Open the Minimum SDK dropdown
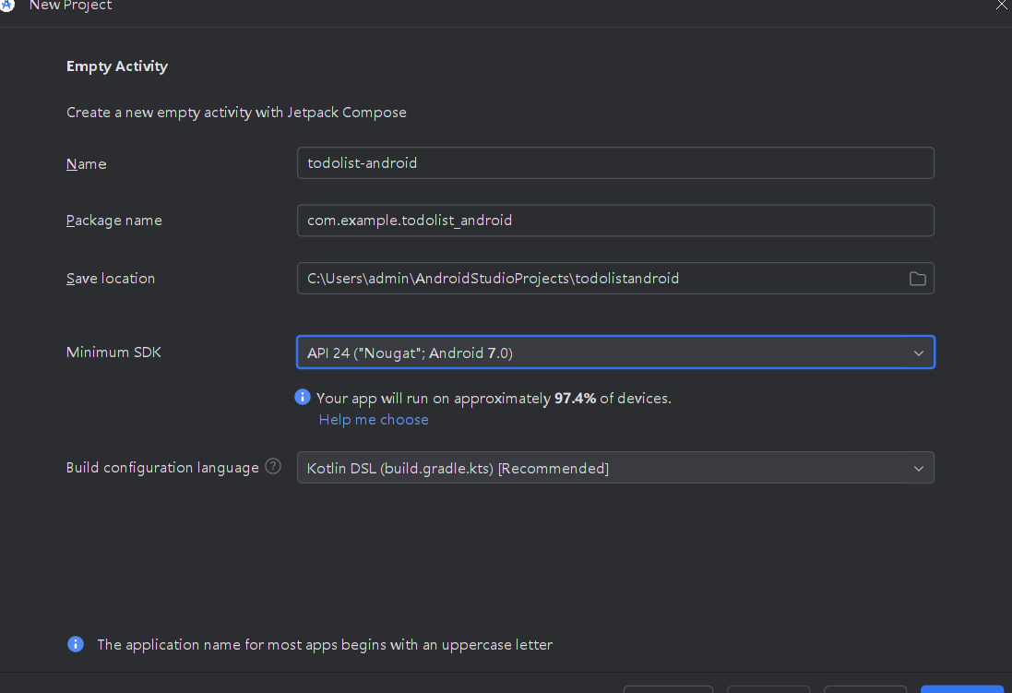 click(615, 352)
